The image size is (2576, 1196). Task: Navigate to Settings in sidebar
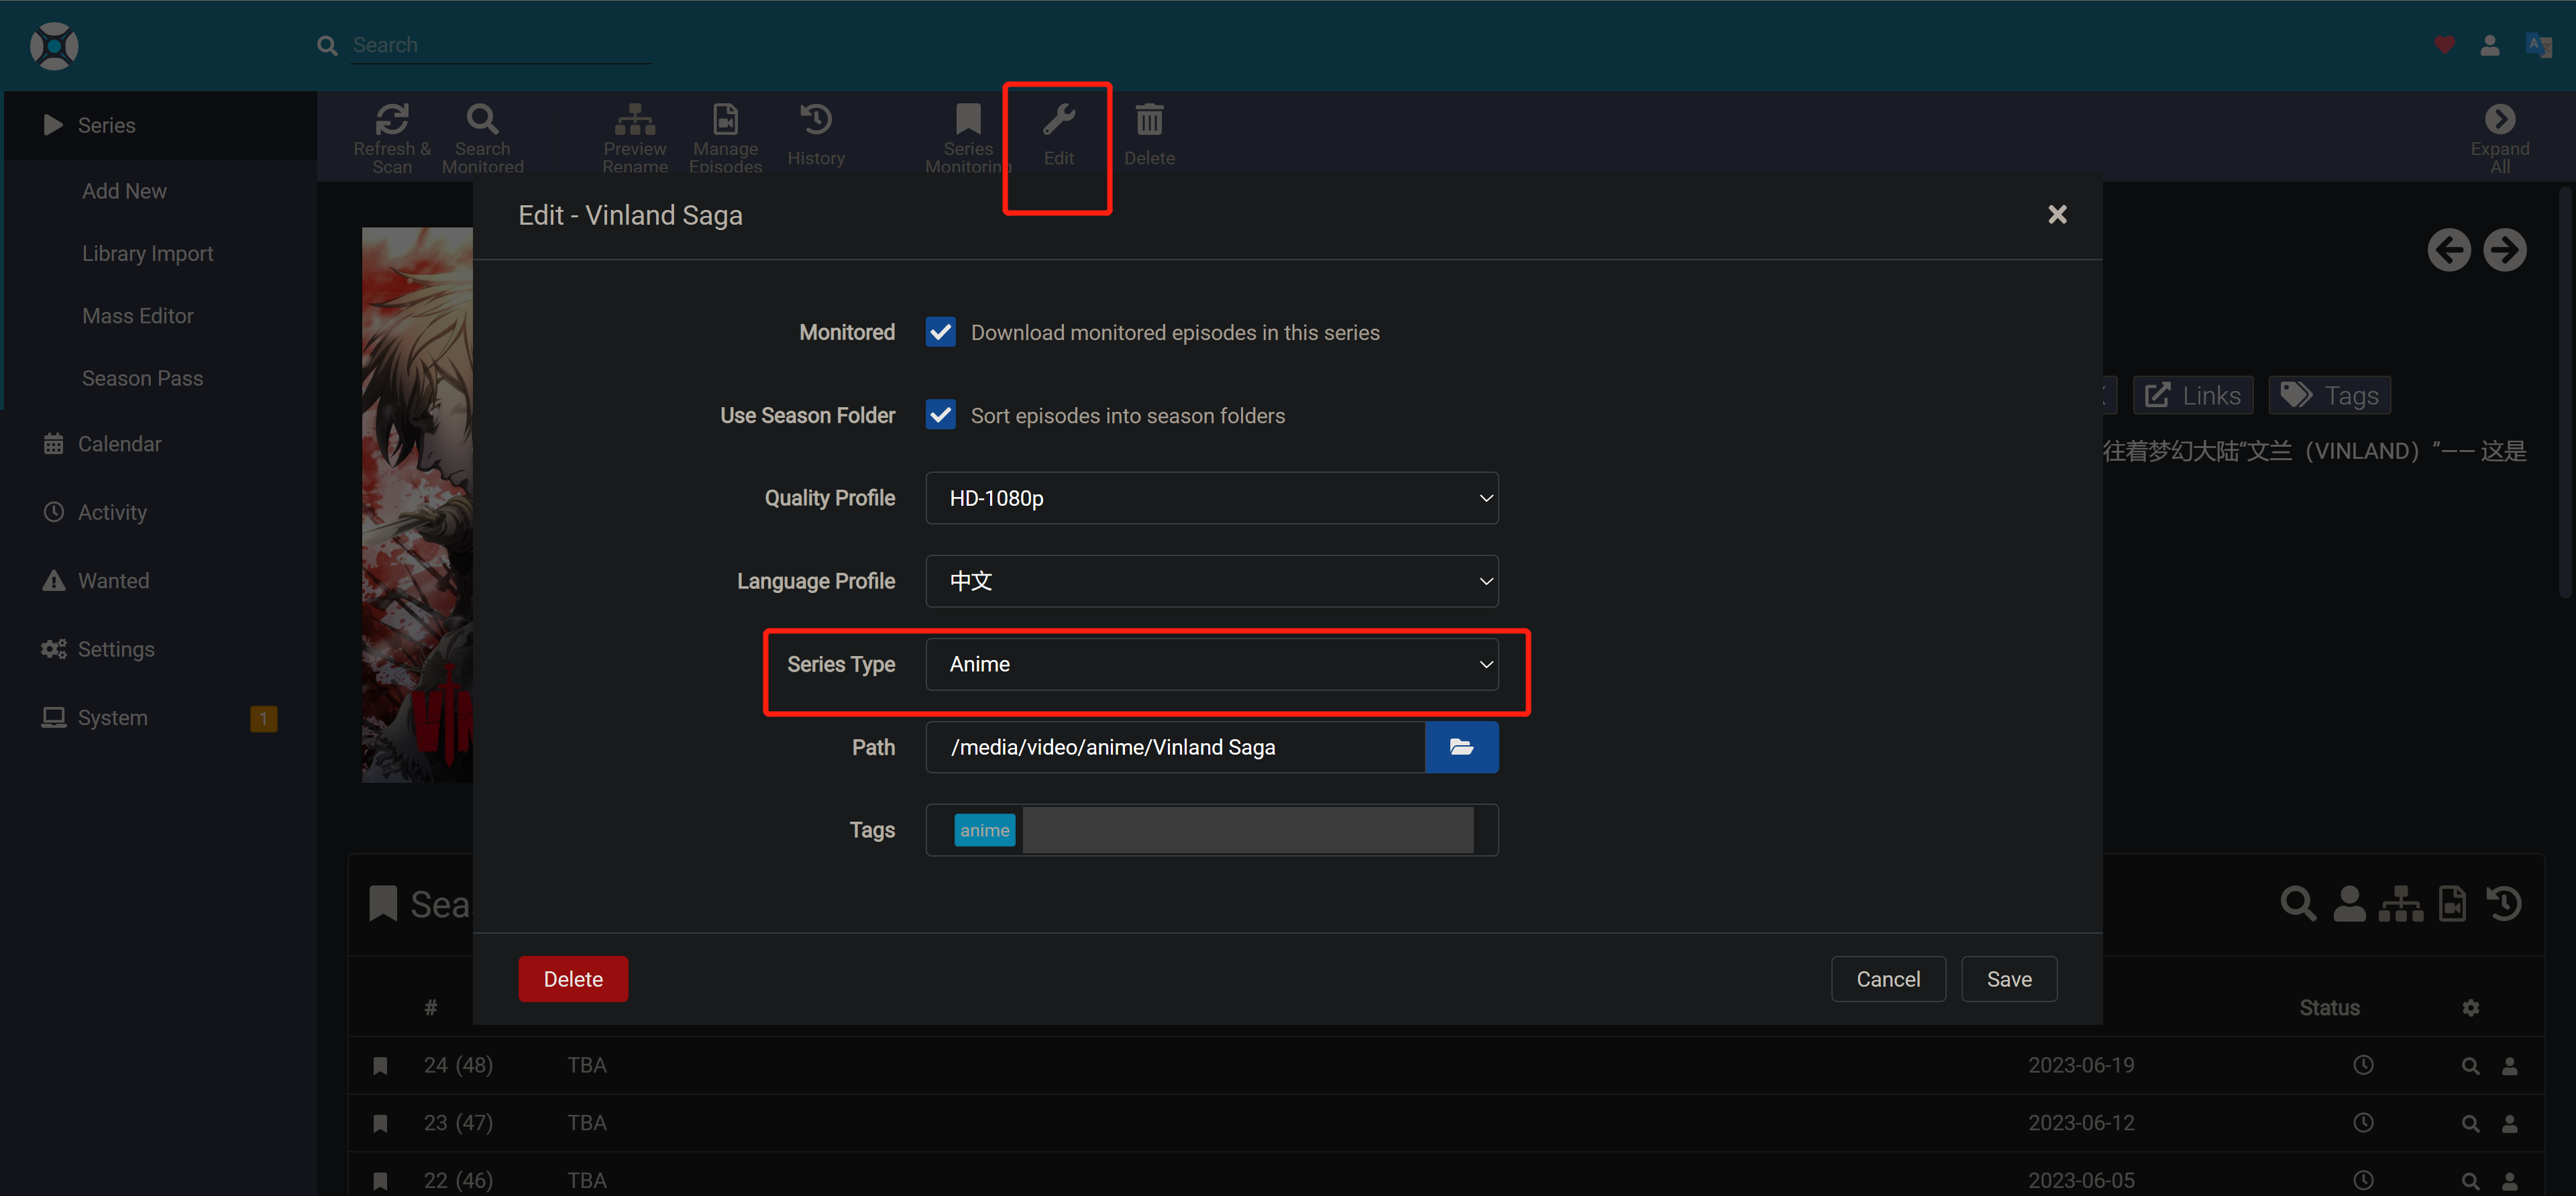coord(116,649)
